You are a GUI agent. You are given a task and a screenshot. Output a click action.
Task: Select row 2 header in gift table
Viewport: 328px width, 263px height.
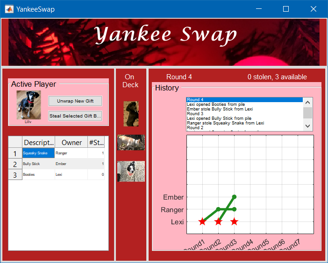click(x=15, y=164)
